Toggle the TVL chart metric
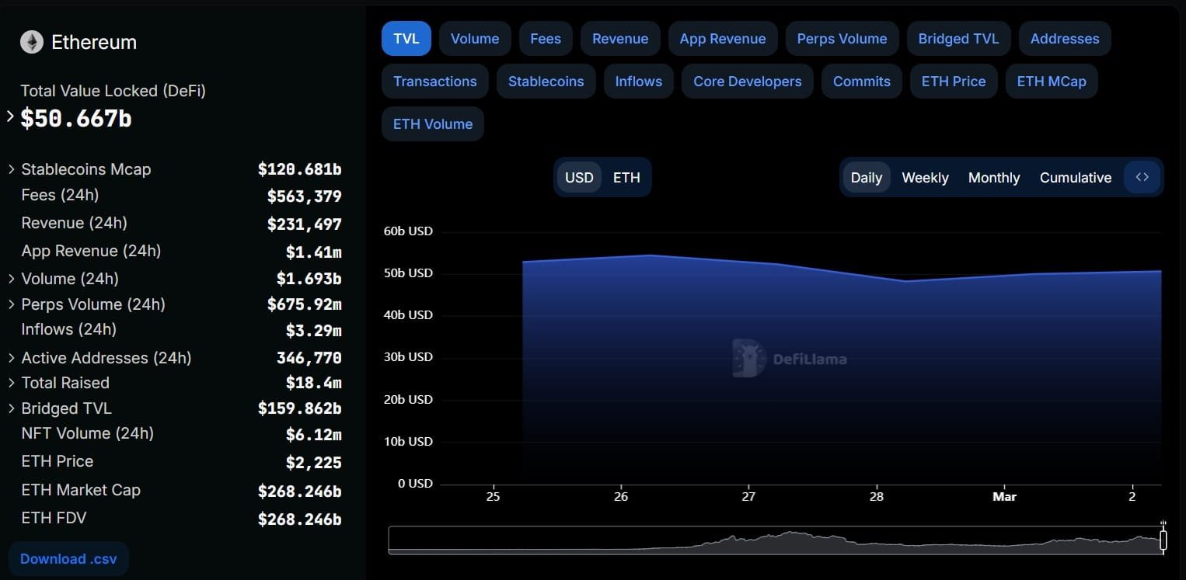 406,39
